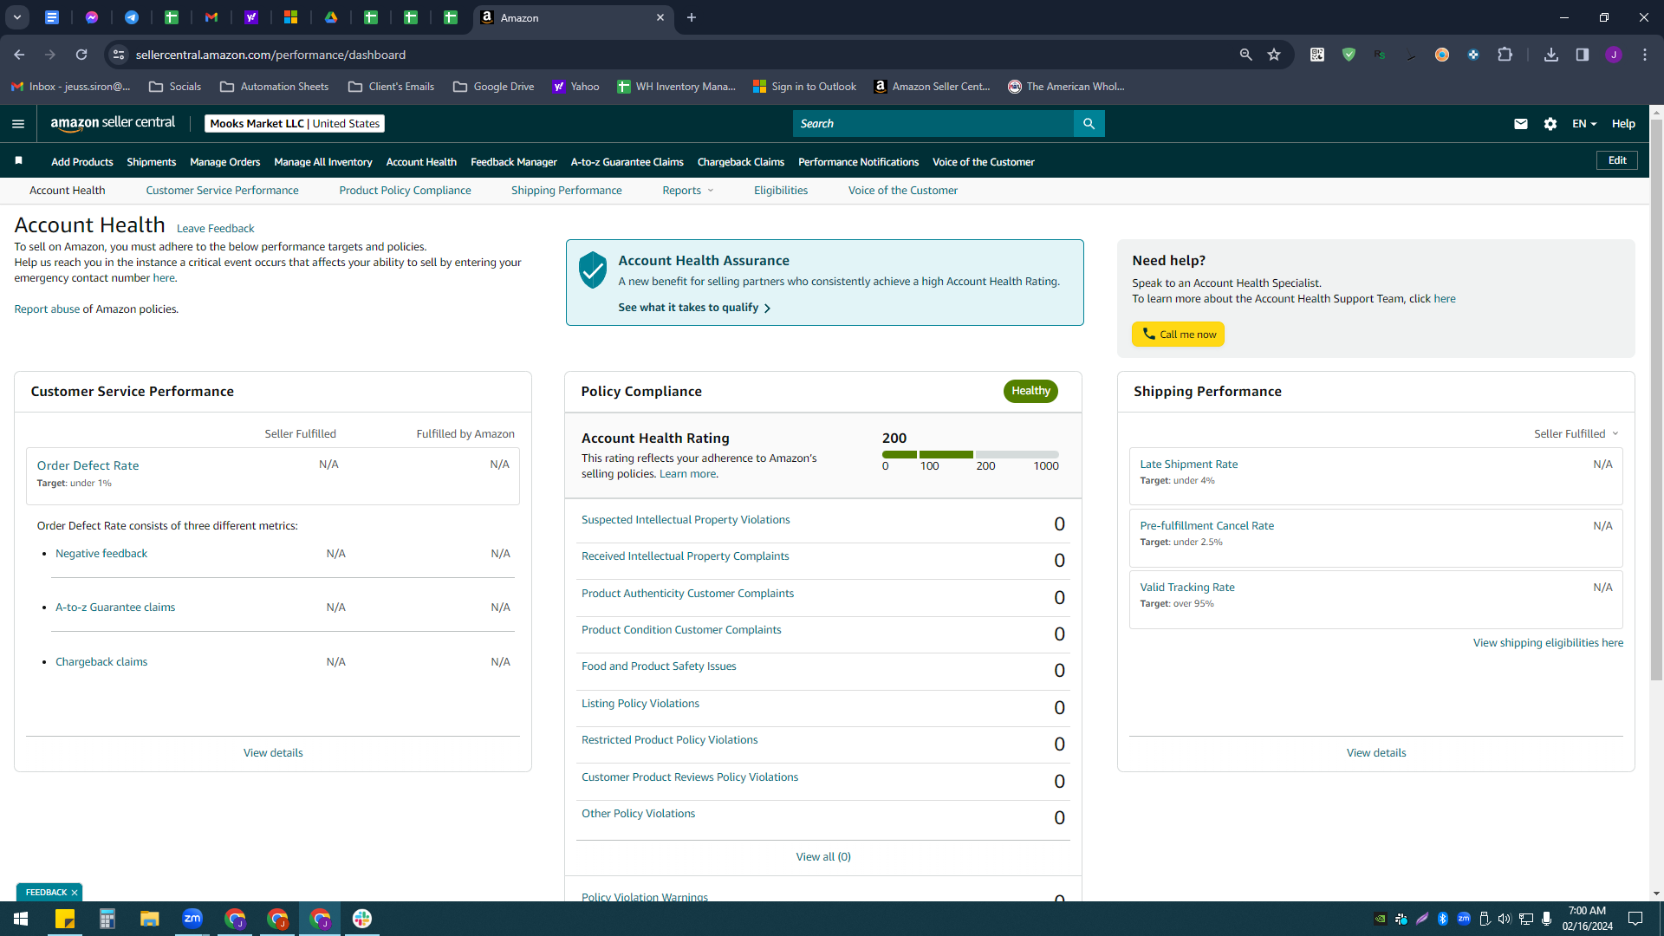Open Zoom from the taskbar
Image resolution: width=1664 pixels, height=936 pixels.
point(192,919)
